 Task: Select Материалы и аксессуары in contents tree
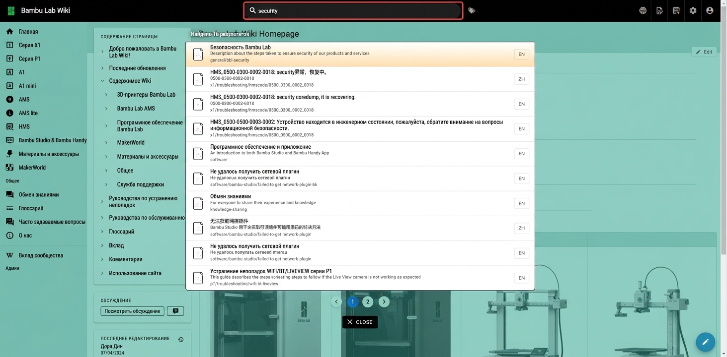click(148, 157)
